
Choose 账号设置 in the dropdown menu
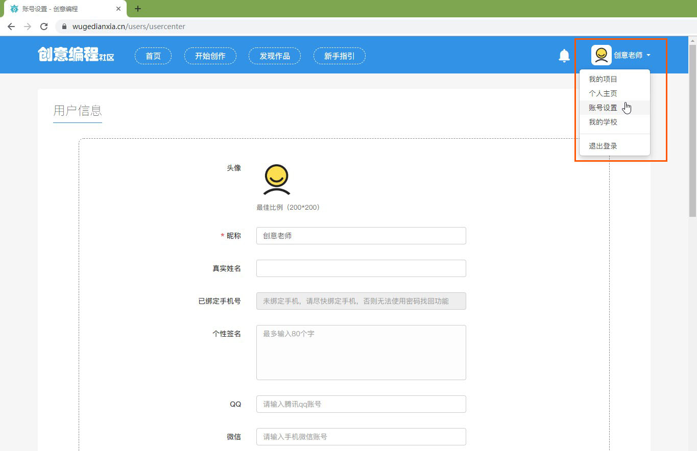coord(603,108)
